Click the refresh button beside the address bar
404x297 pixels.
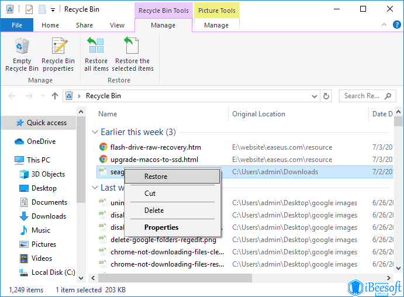click(x=327, y=96)
